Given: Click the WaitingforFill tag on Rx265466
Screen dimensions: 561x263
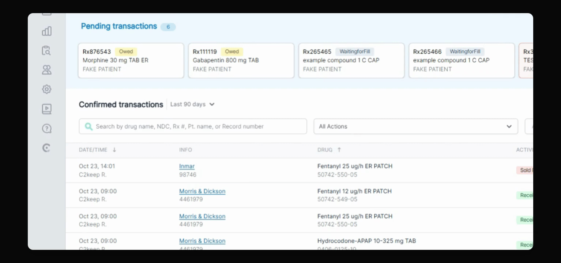Looking at the screenshot, I should pyautogui.click(x=465, y=52).
